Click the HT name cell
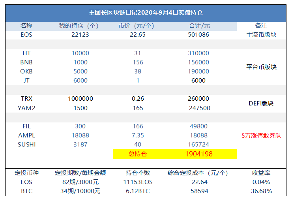This screenshot has height=203, width=292. [x=26, y=53]
